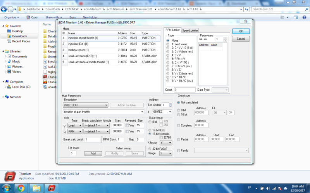The height and width of the screenshot is (193, 310).
Task: Switch to Speed Limiter tab
Action: pos(190,30)
